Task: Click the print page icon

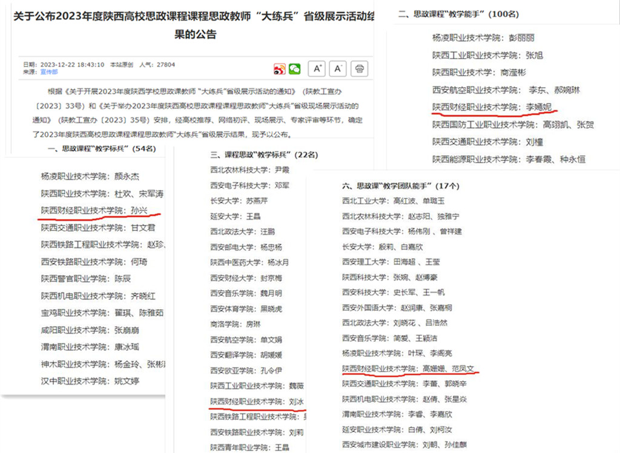Action: (360, 68)
